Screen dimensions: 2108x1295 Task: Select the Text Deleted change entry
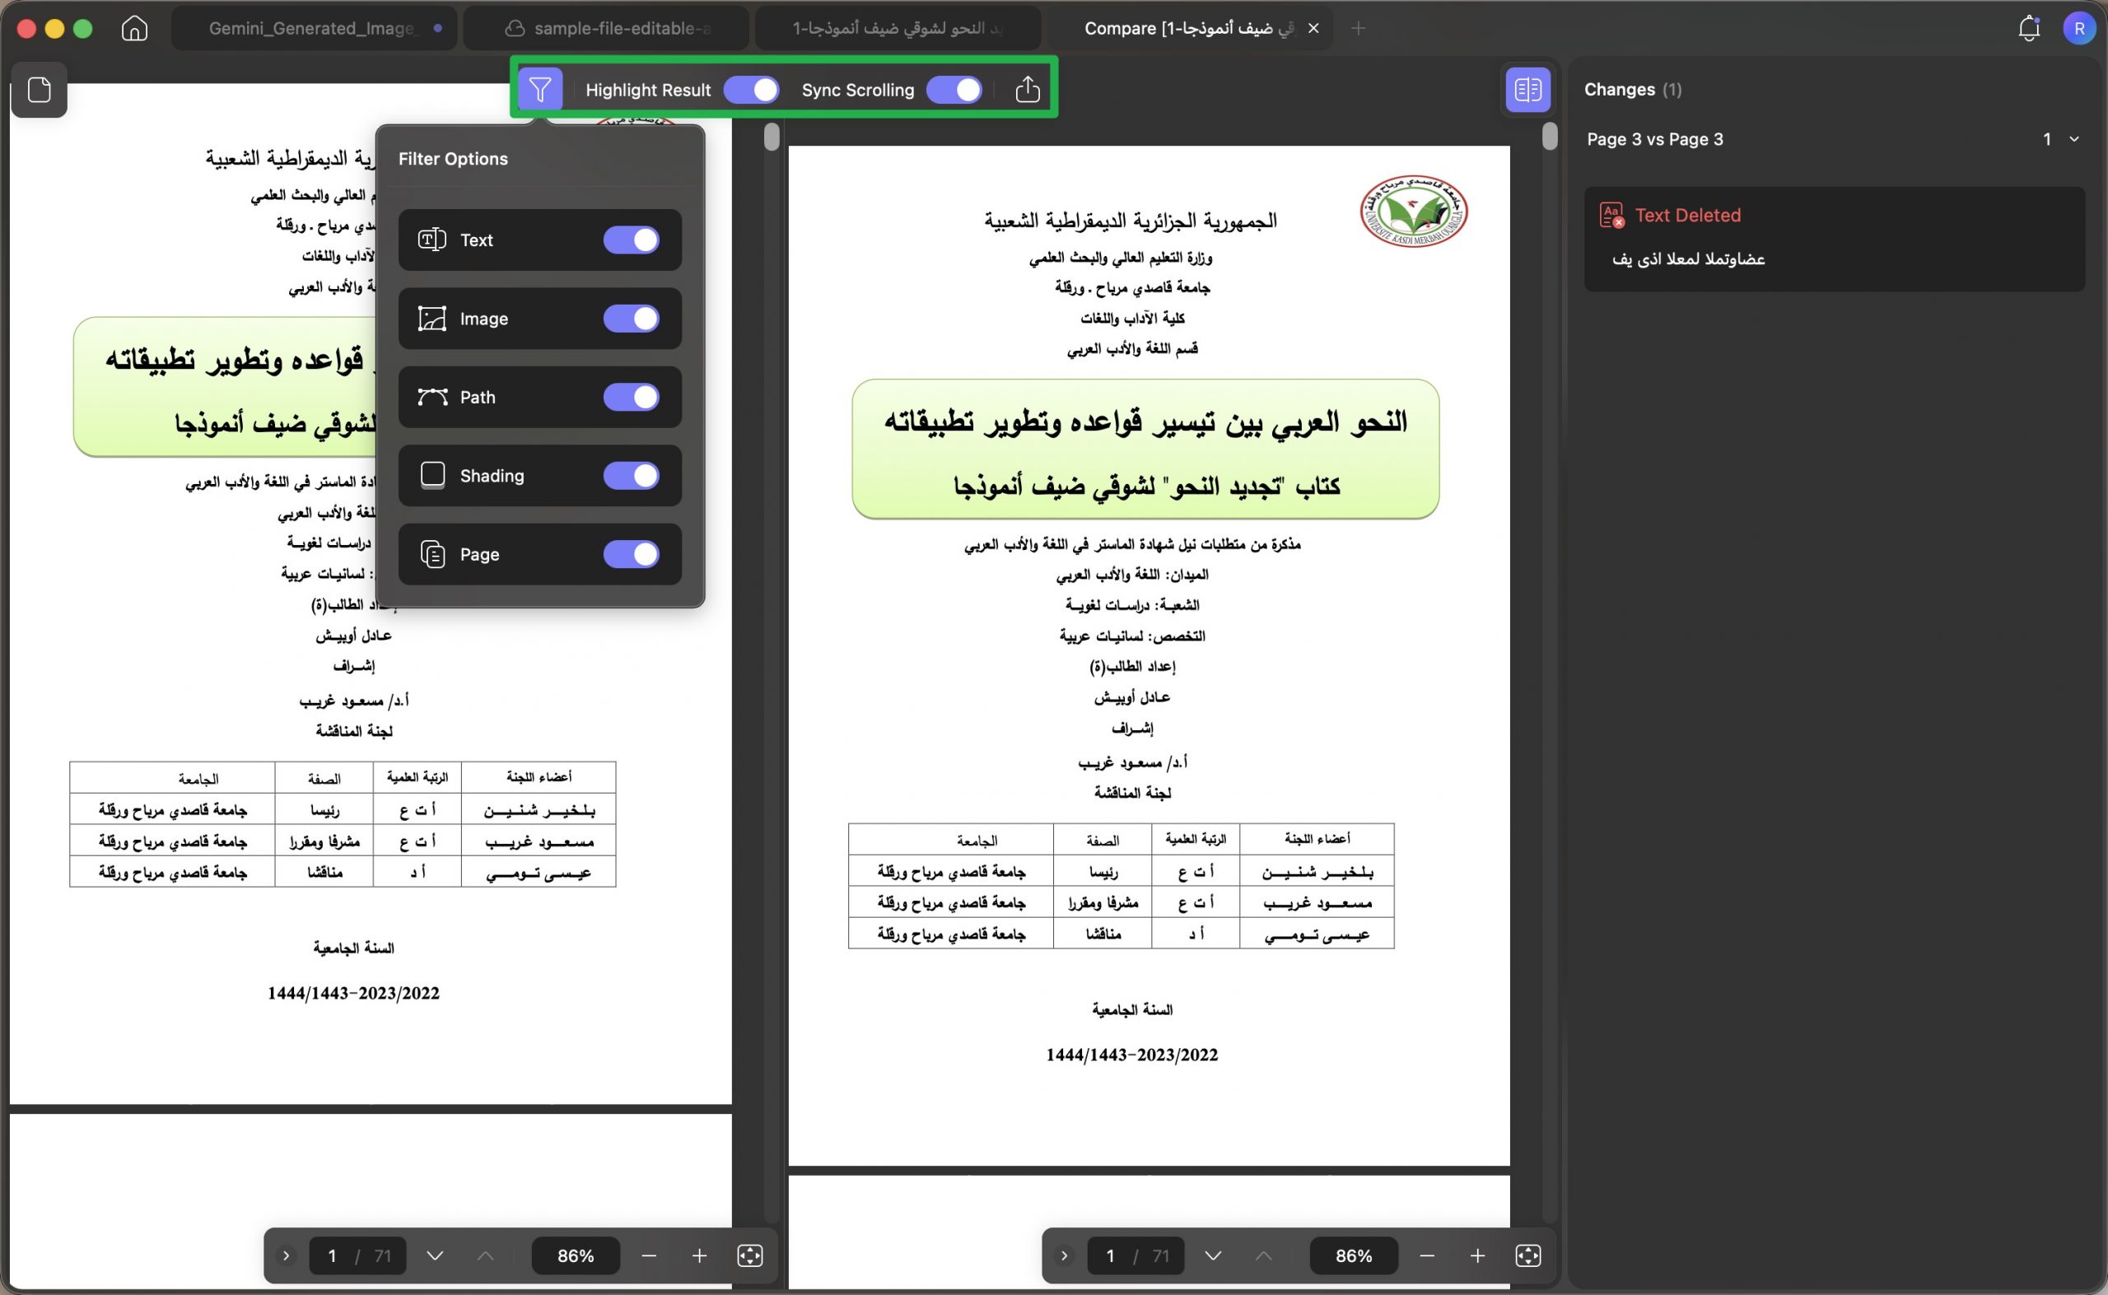[1834, 239]
